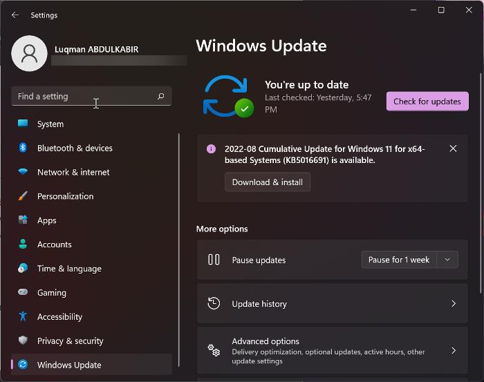This screenshot has width=484, height=382.
Task: Go to Accounts settings
Action: [55, 245]
